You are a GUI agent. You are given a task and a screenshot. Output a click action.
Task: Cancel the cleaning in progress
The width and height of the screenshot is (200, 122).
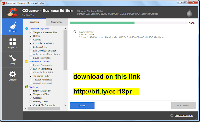tap(82, 106)
